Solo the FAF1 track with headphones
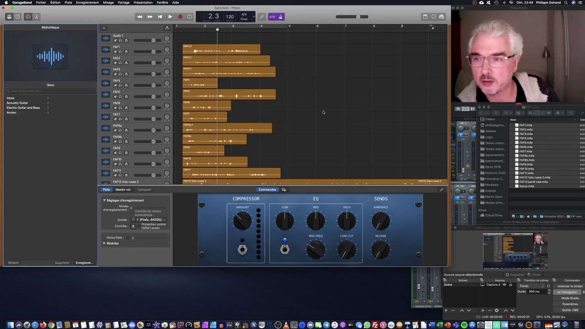The height and width of the screenshot is (329, 585). pos(120,52)
